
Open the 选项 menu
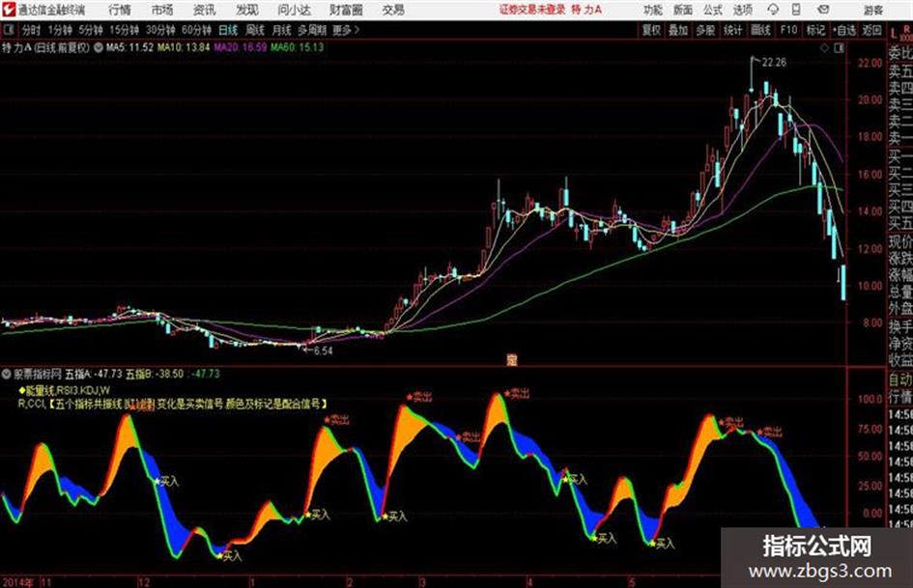point(742,10)
